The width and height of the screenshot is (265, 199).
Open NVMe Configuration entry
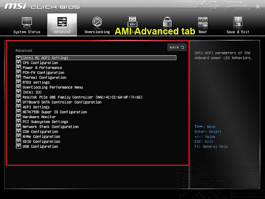41,136
